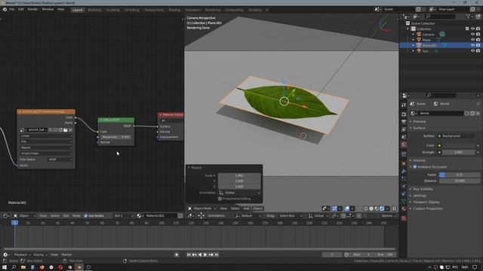Collapse the Surface panel

pyautogui.click(x=420, y=128)
